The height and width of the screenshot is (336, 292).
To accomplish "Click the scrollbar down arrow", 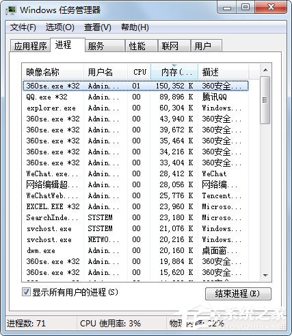I will click(x=265, y=276).
